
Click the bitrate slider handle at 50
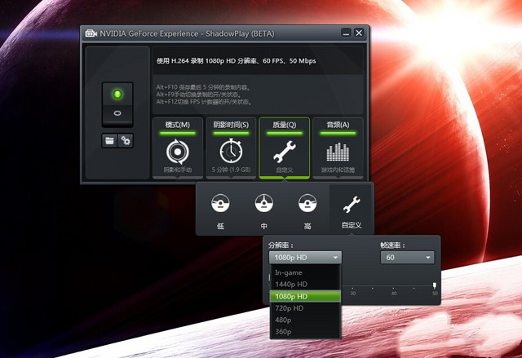435,285
